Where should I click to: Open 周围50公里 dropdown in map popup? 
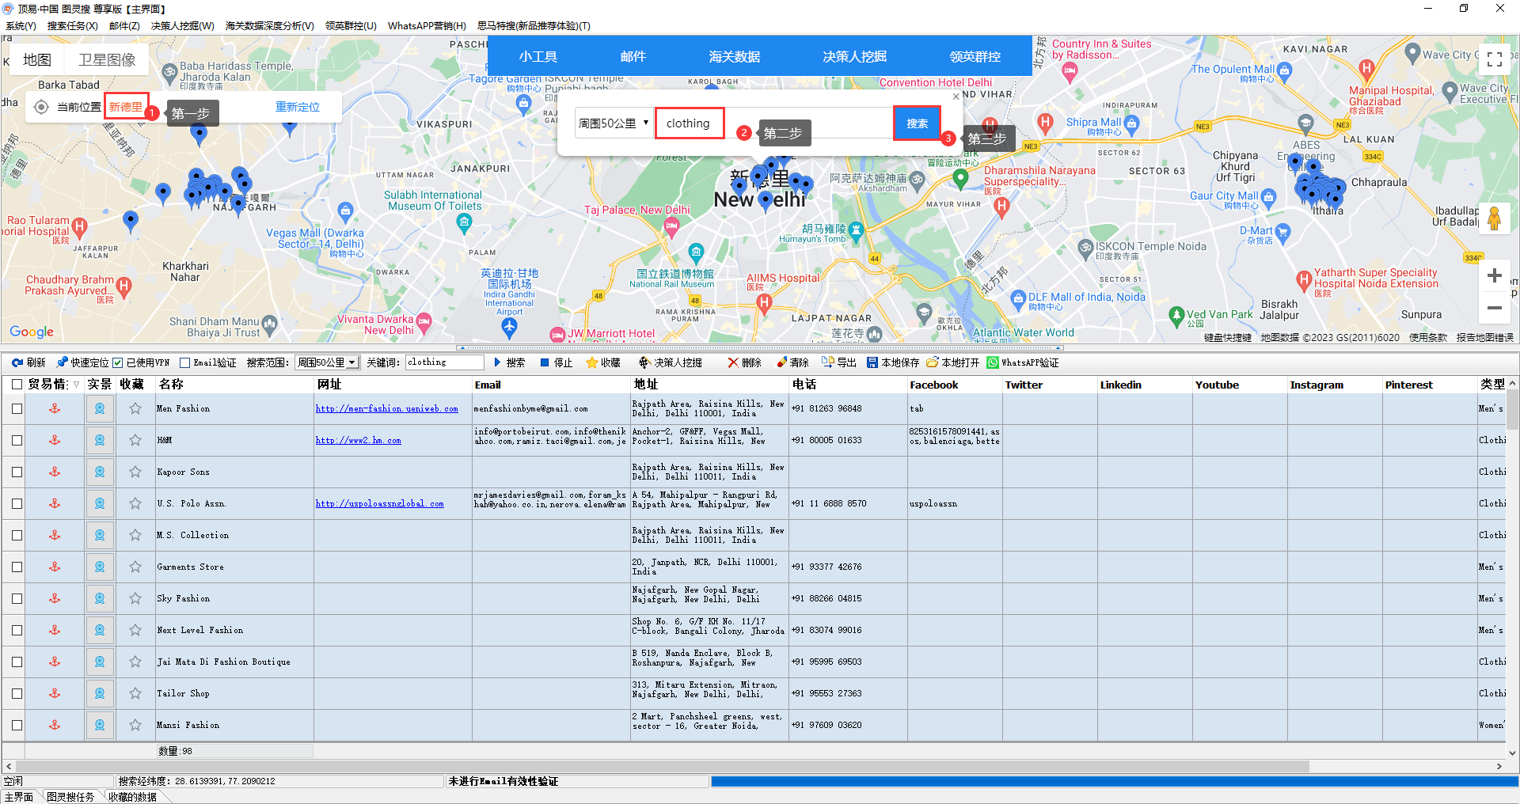click(614, 123)
